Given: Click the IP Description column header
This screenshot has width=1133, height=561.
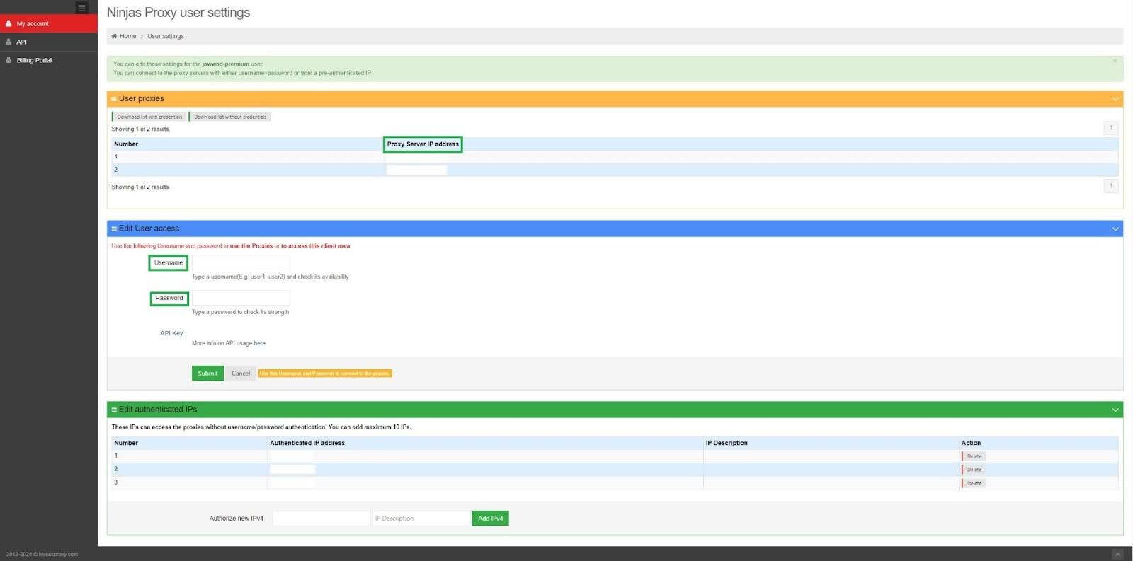Looking at the screenshot, I should (727, 443).
